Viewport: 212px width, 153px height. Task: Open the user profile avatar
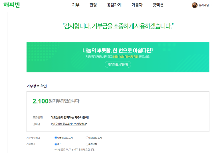[x=195, y=5]
